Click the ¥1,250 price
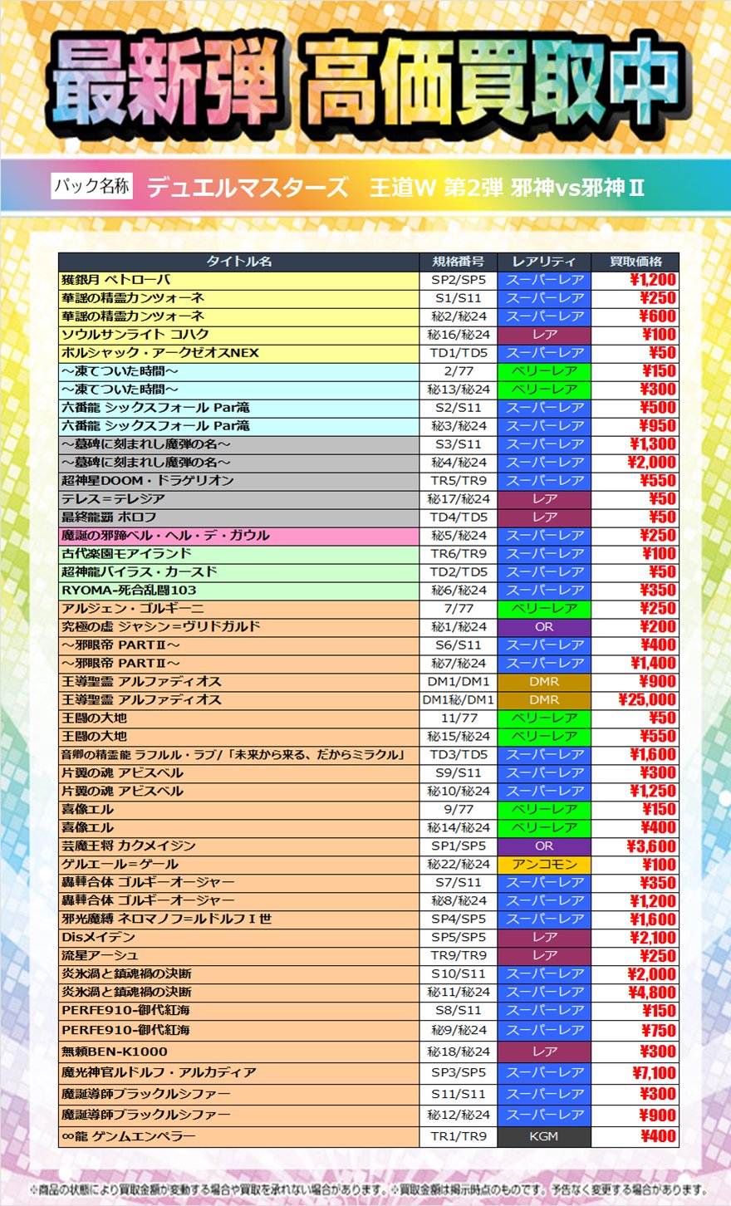The height and width of the screenshot is (1206, 731). click(653, 792)
